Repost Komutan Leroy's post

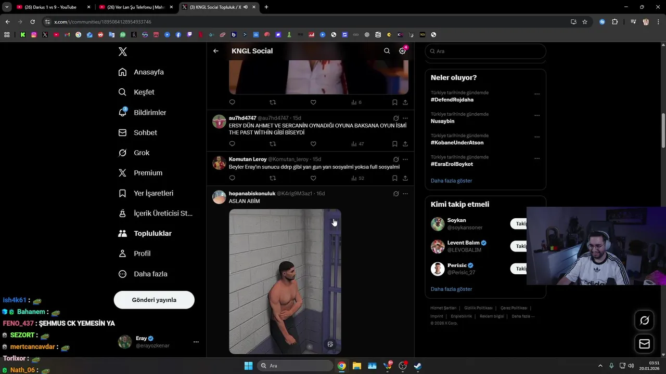pos(273,178)
